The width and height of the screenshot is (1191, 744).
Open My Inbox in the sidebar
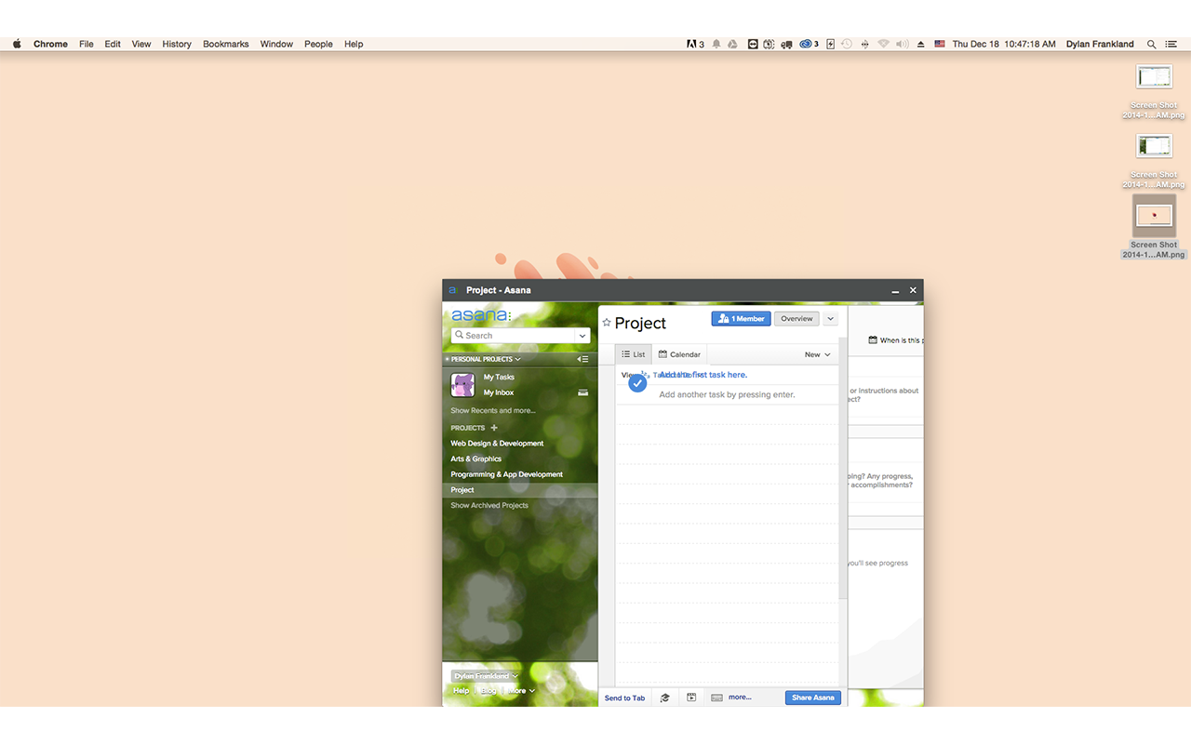click(x=499, y=392)
